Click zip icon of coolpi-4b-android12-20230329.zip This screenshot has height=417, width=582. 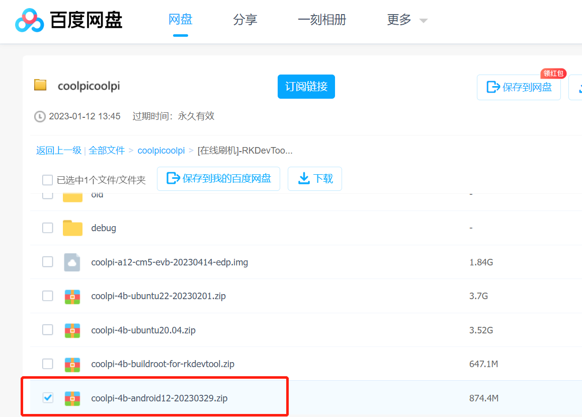coord(72,398)
